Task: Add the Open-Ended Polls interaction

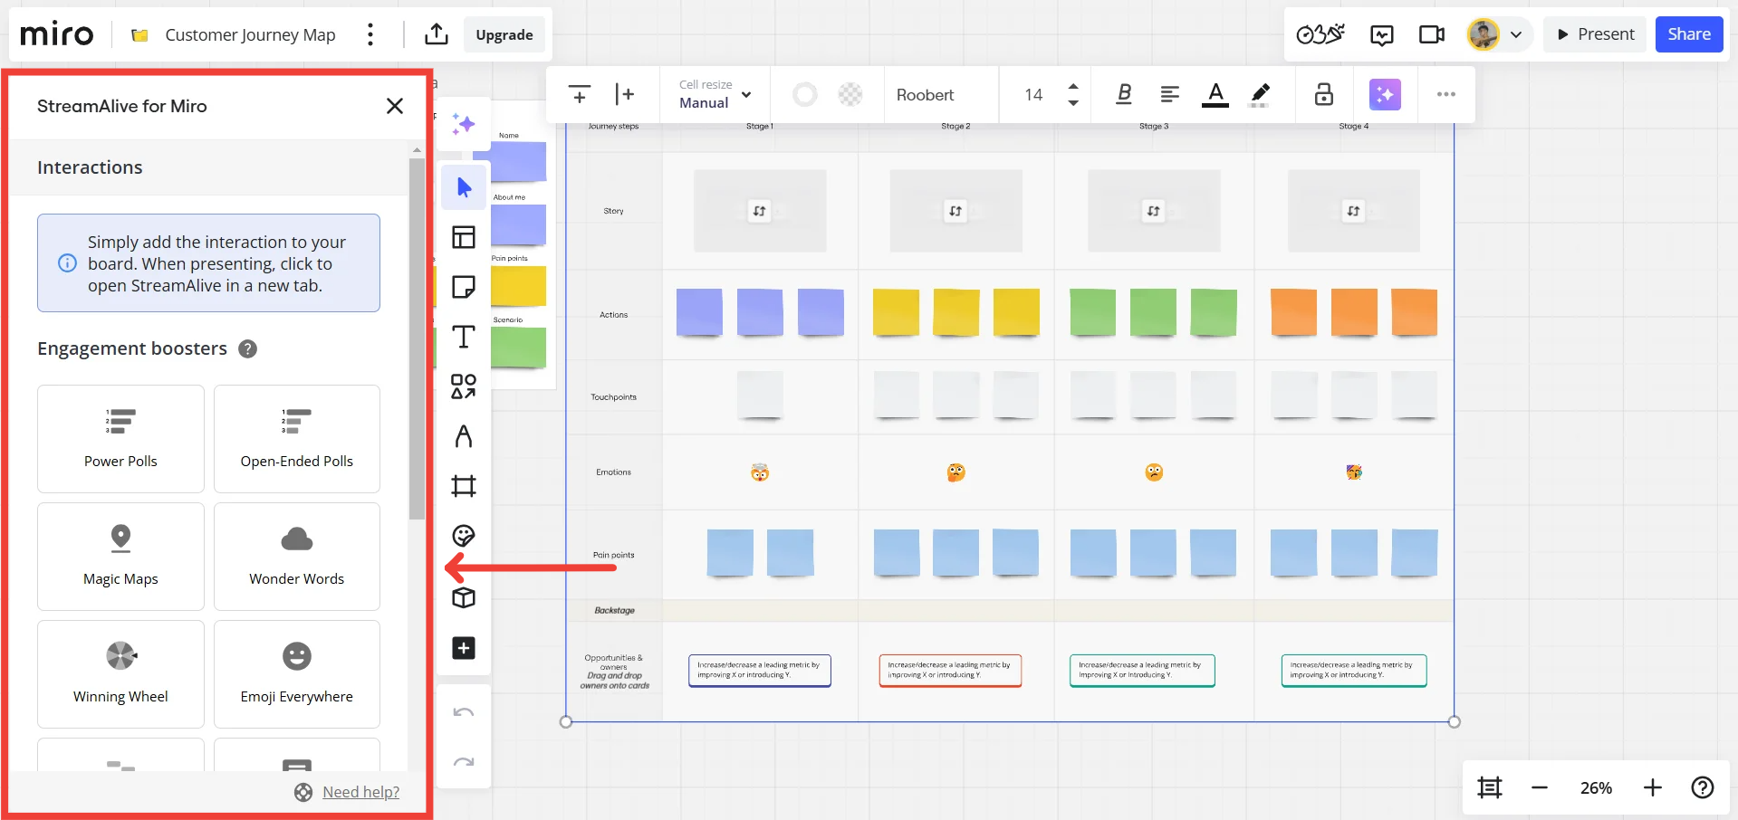Action: coord(297,439)
